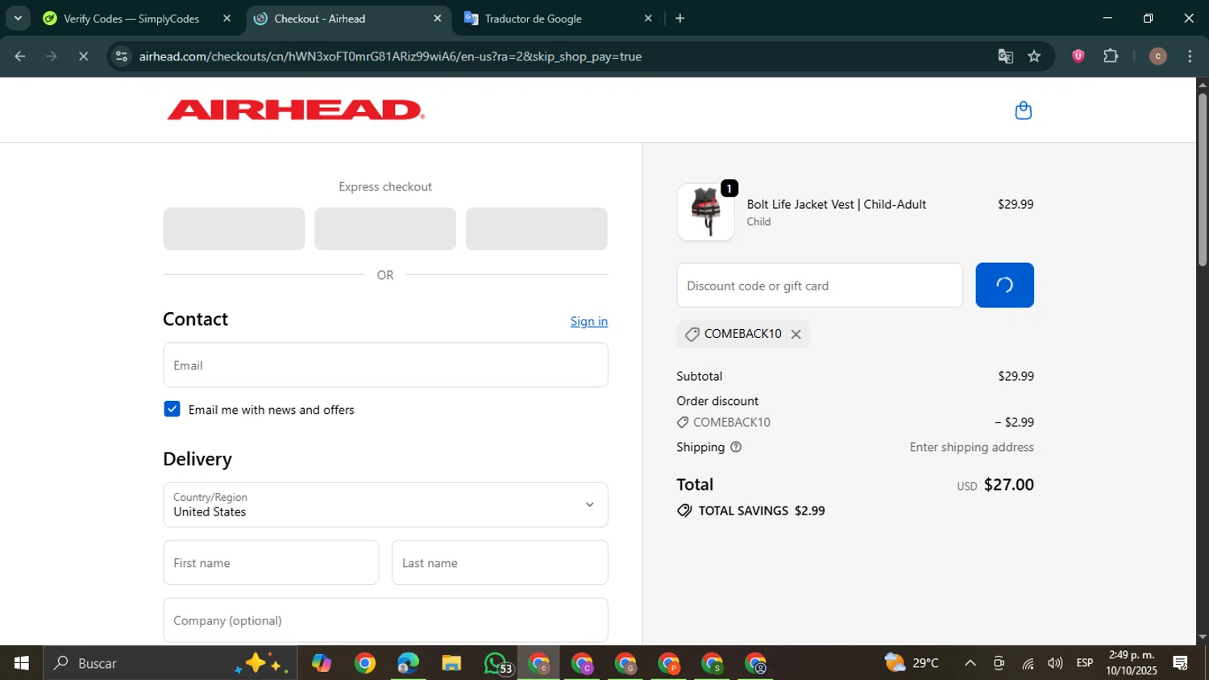Open the Chrome profile avatar
Screen dimensions: 1209x680
pyautogui.click(x=1157, y=56)
